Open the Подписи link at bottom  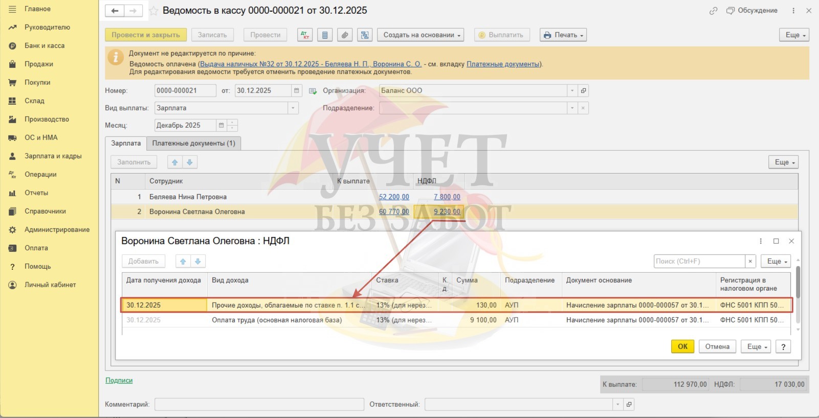click(x=119, y=380)
